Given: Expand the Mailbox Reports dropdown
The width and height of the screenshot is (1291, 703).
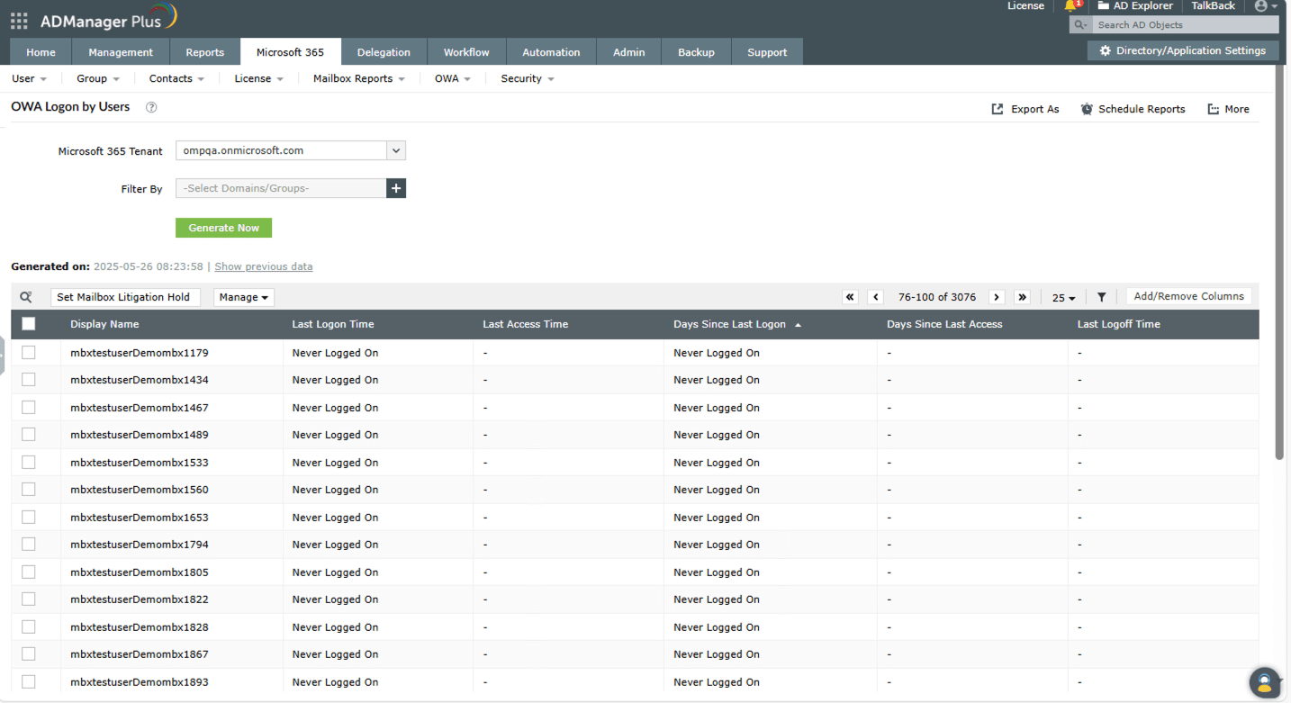Looking at the screenshot, I should coord(359,79).
